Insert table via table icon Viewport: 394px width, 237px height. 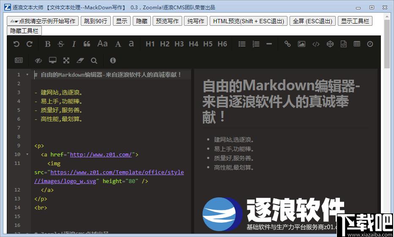[x=357, y=44]
